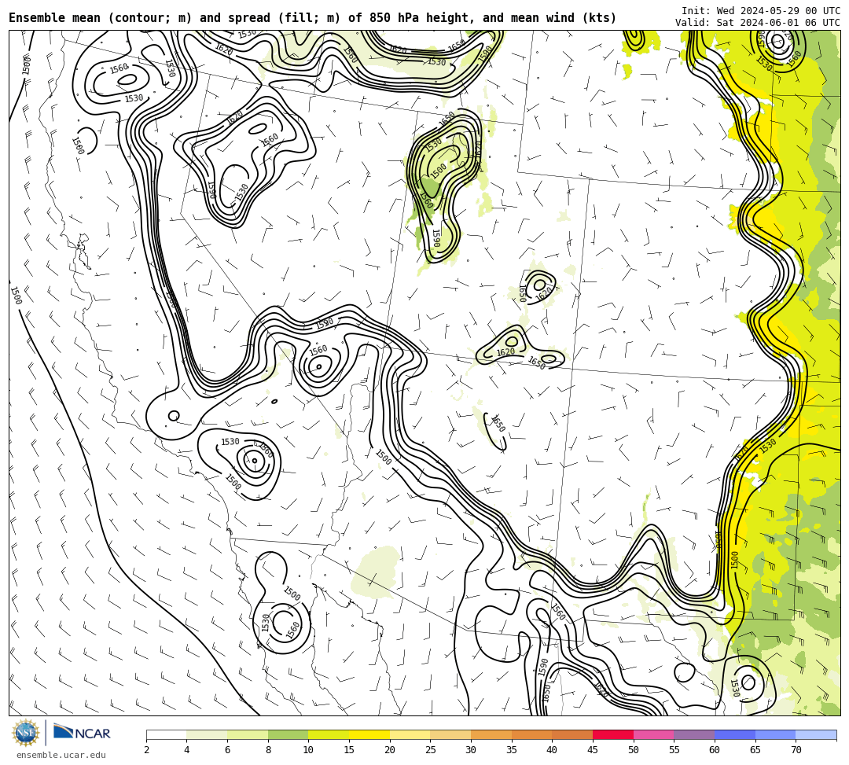Click the colorbar tick label 70
The height and width of the screenshot is (765, 849).
tap(796, 750)
